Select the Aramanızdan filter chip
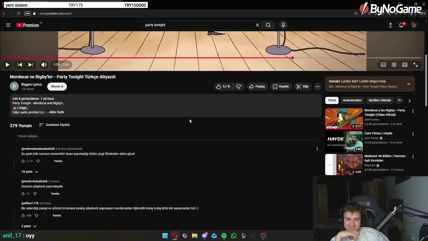Image resolution: width=428 pixels, height=241 pixels. pos(352,100)
